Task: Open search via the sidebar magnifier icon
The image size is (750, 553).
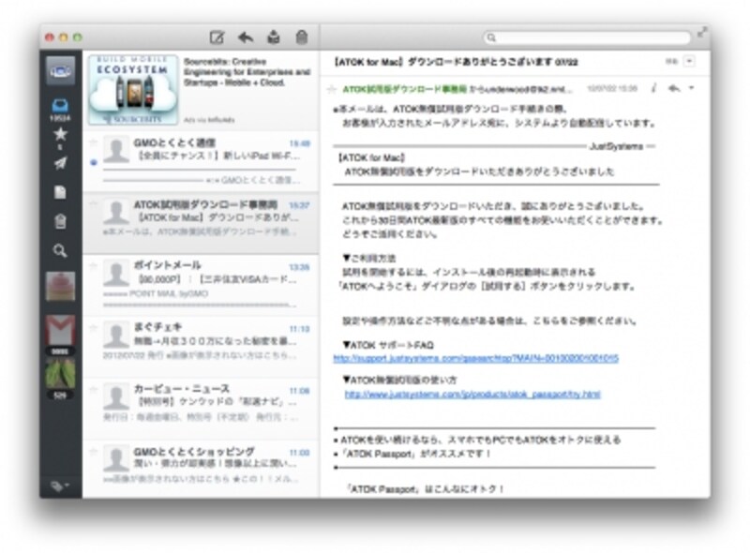Action: coord(60,250)
